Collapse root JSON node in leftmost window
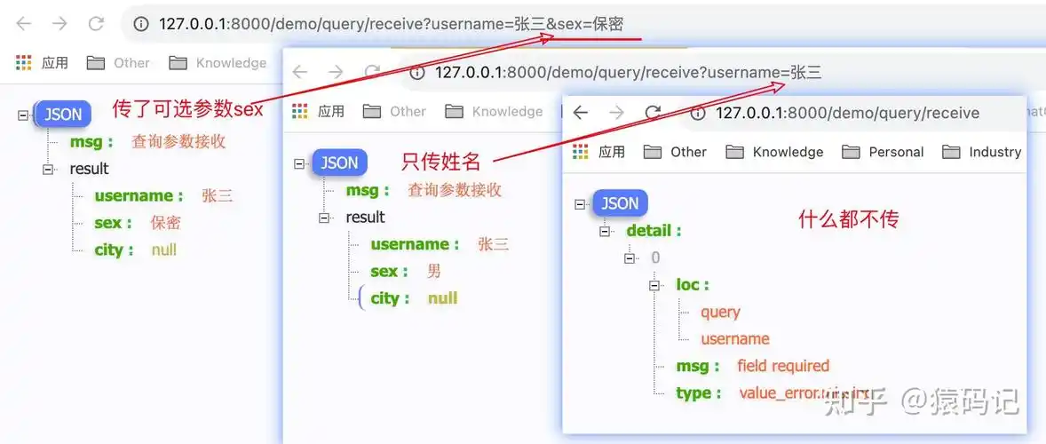Image resolution: width=1046 pixels, height=444 pixels. click(x=23, y=115)
